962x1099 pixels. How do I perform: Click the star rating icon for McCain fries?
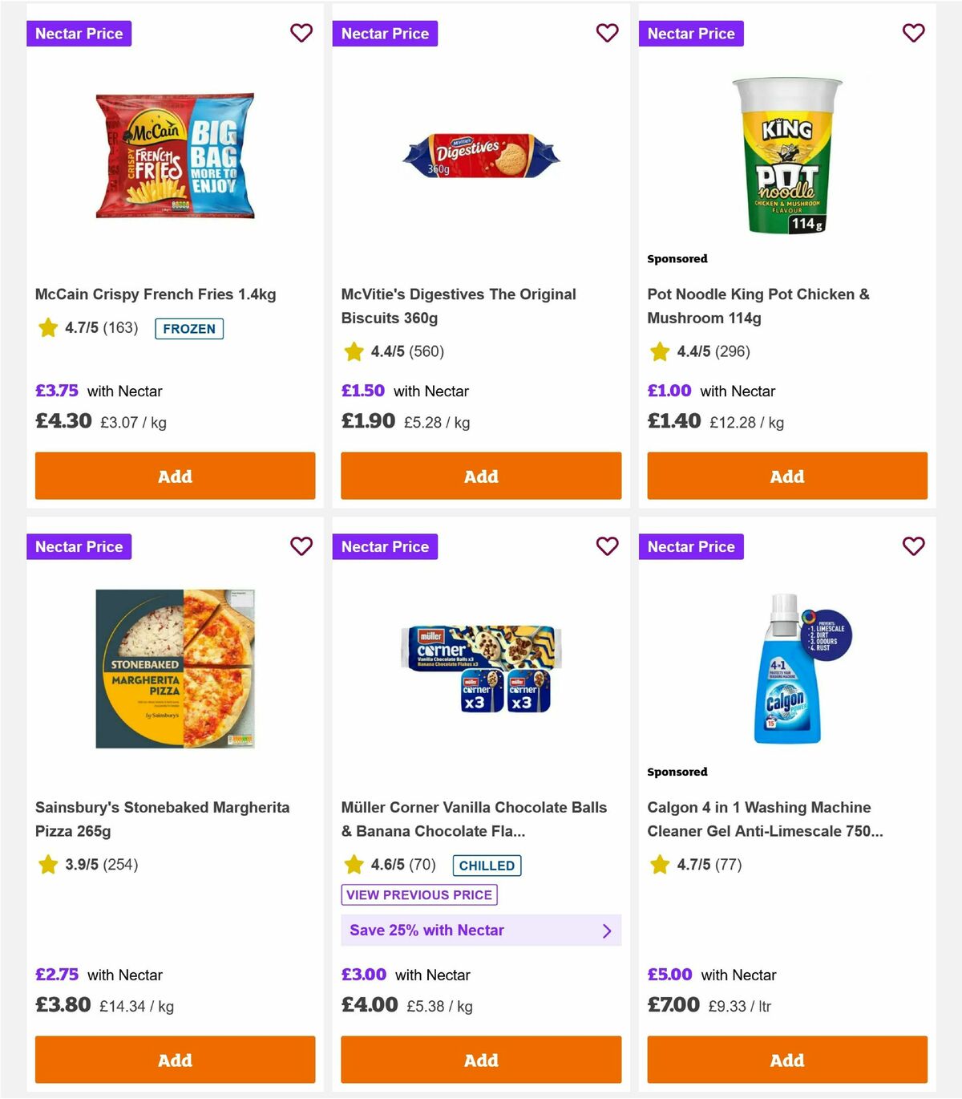(47, 328)
